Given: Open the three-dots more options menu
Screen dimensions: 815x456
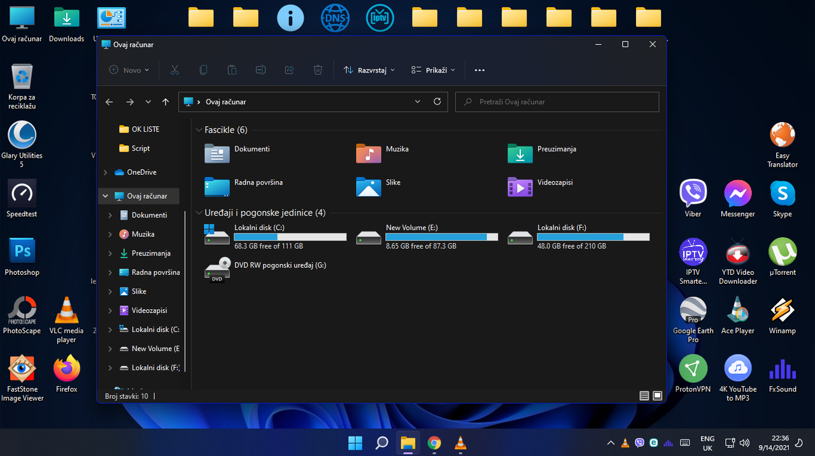Looking at the screenshot, I should pos(480,70).
